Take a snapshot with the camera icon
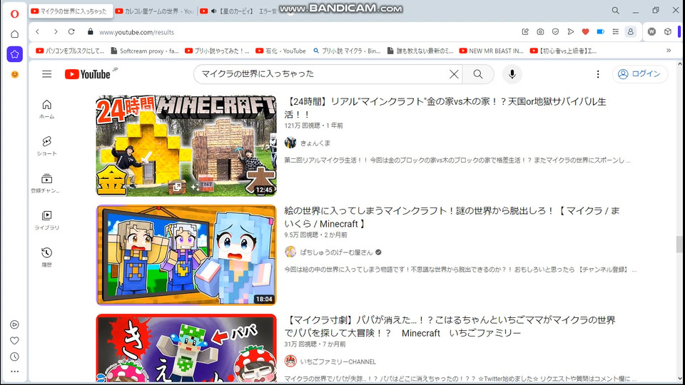 coord(540,32)
